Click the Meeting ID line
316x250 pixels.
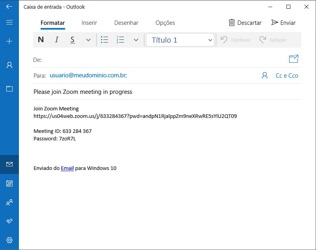(x=63, y=131)
